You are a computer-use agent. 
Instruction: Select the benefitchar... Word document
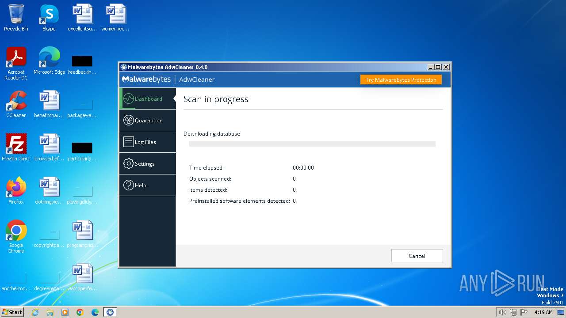tap(49, 105)
